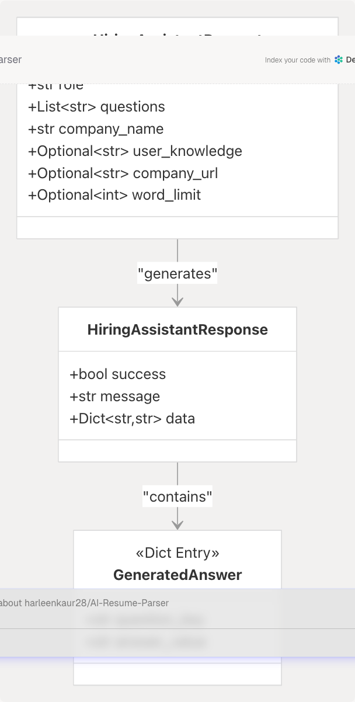Click the "generates" relationship label
Viewport: 355px width, 702px height.
coord(178,273)
